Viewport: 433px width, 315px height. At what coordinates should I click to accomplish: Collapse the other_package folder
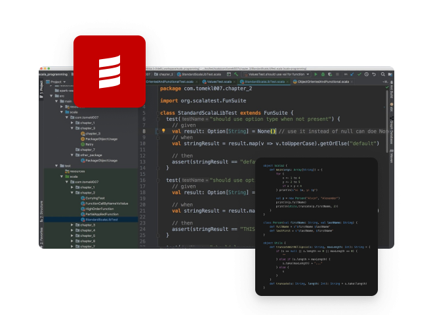[x=72, y=155]
